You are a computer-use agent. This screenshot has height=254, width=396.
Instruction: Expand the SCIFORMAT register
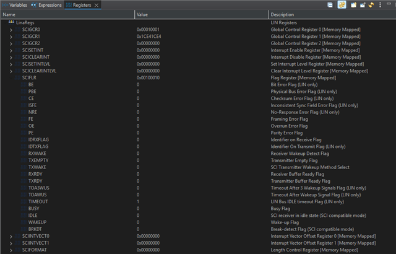point(11,250)
